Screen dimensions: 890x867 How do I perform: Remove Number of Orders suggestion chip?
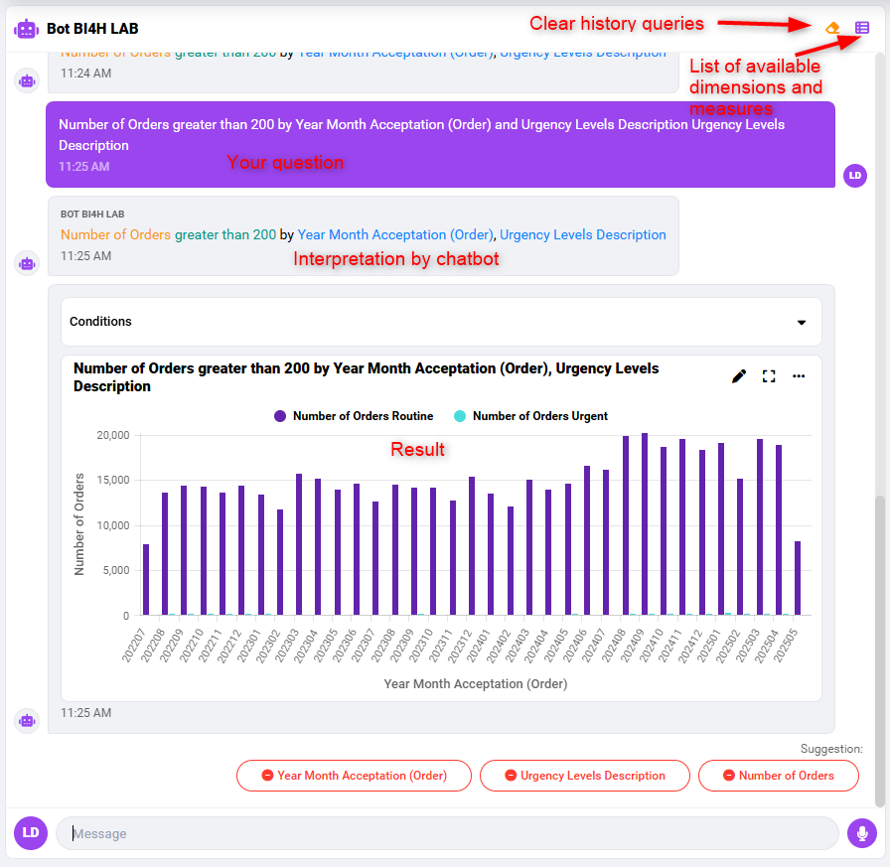778,776
